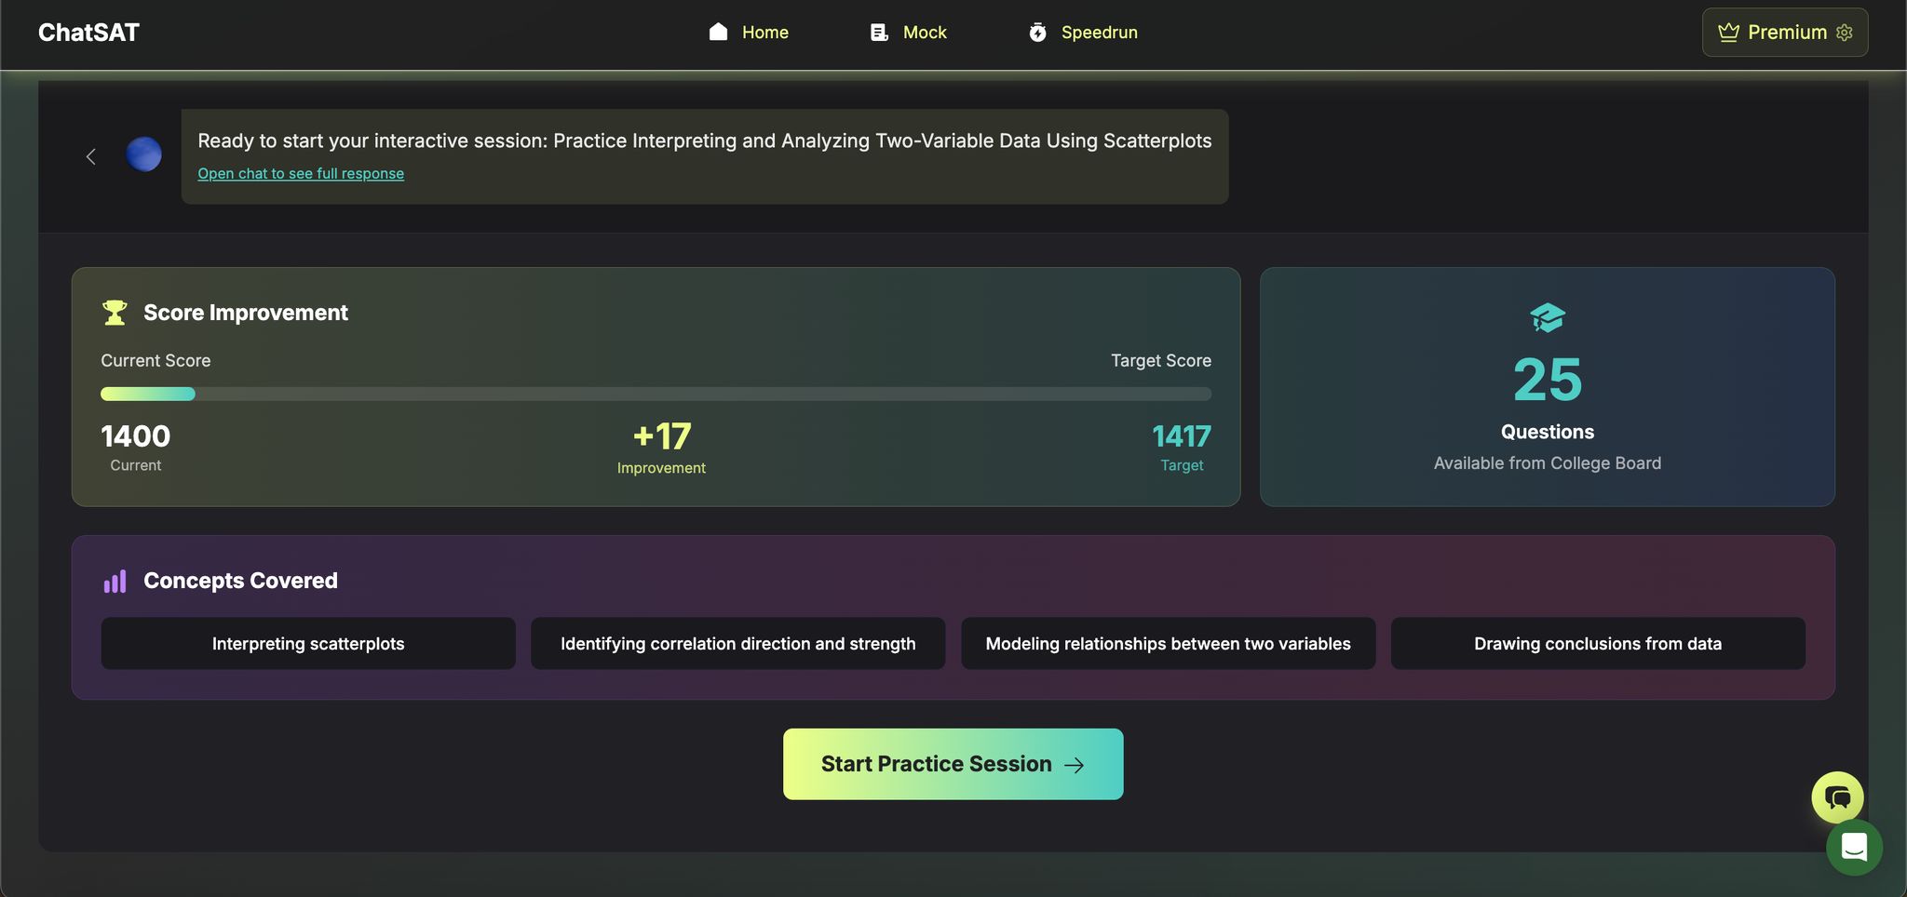Click the Score Improvement trophy icon
This screenshot has width=1907, height=897.
click(x=115, y=313)
